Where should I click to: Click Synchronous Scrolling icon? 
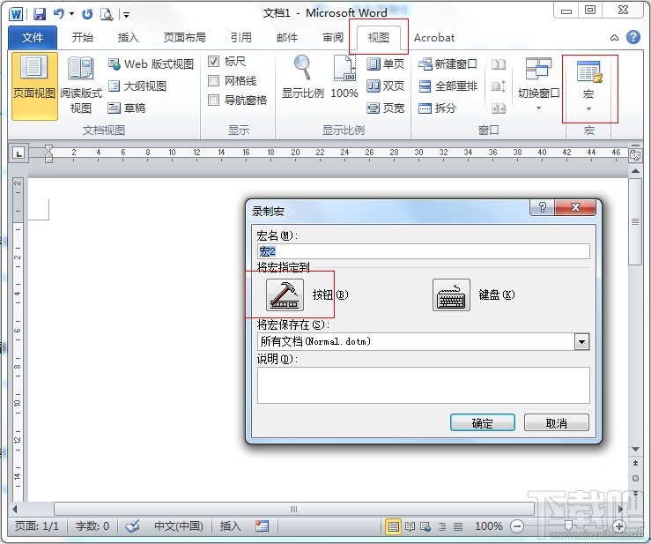point(499,86)
